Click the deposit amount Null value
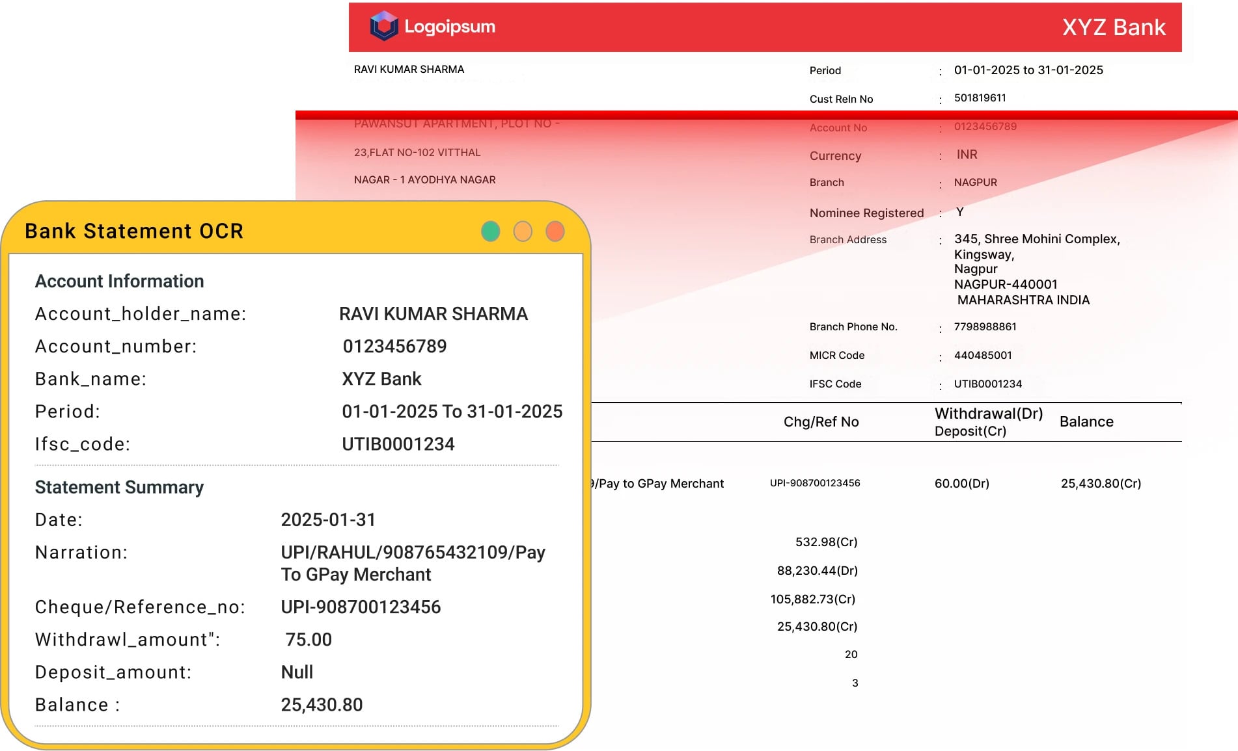Screen dimensions: 1238x751 point(297,672)
